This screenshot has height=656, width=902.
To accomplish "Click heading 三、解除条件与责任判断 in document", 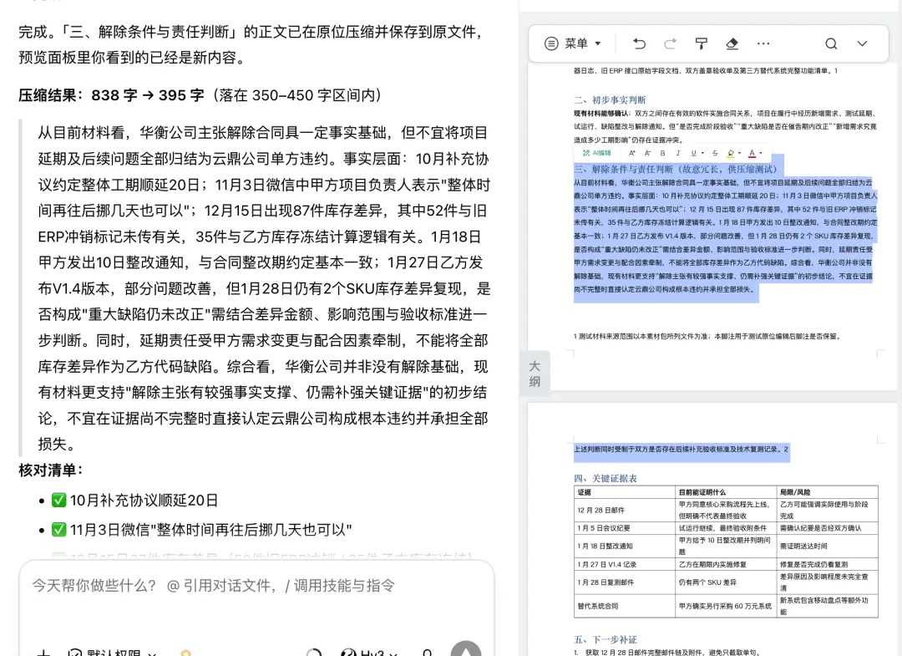I will point(676,169).
